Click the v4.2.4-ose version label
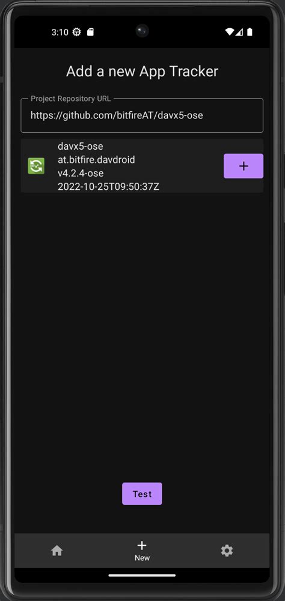Screen dimensions: 285x601 81,173
